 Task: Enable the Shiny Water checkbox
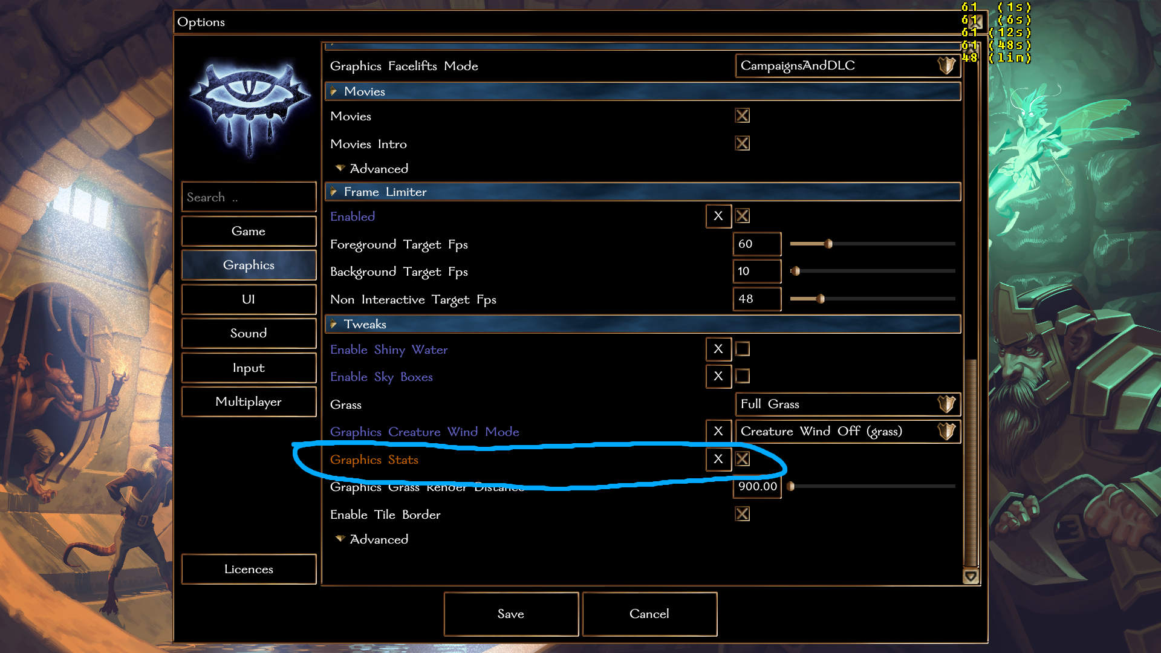click(743, 349)
